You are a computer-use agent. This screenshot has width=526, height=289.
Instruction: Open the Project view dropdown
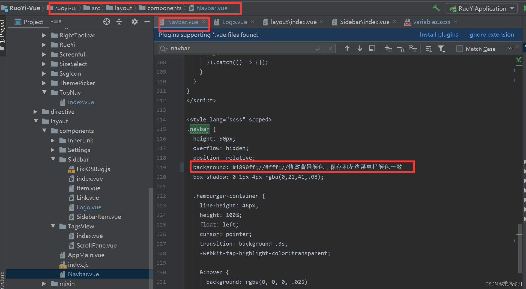56,22
